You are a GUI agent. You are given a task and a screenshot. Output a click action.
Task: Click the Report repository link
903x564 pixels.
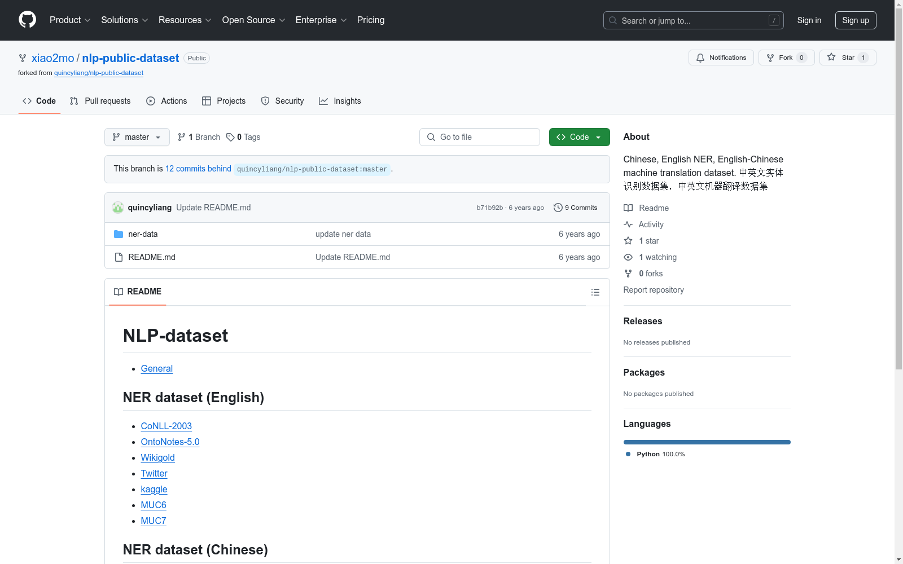654,290
